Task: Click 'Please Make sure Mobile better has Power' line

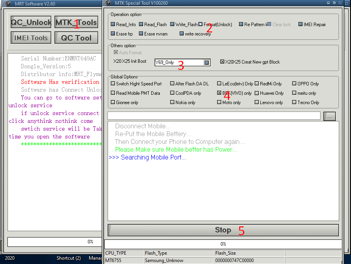Action: click(x=176, y=150)
